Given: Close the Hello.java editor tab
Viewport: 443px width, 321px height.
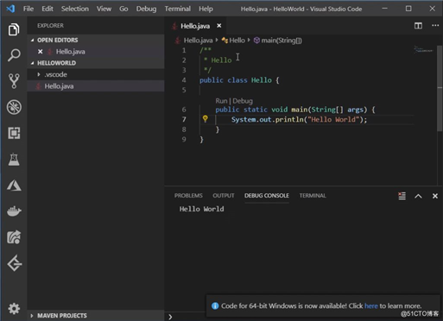Looking at the screenshot, I should [x=219, y=26].
